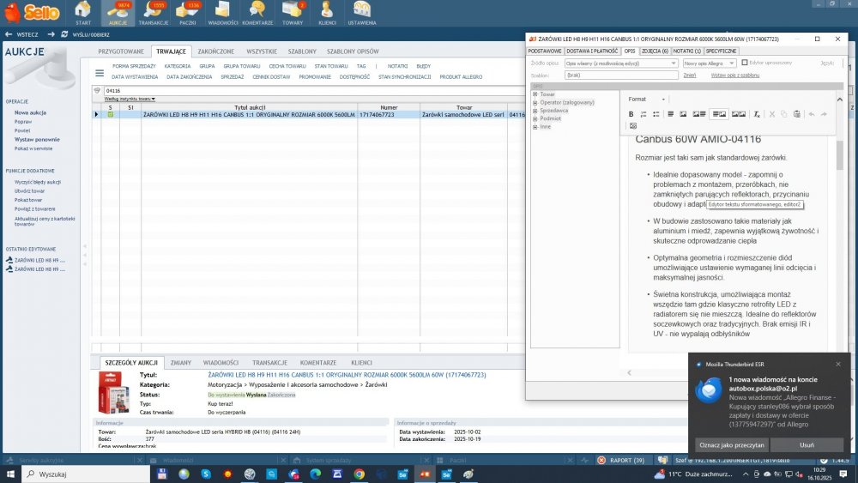Open the hamburger filter menu above auction list
Screen dimensions: 858x483
click(x=99, y=73)
